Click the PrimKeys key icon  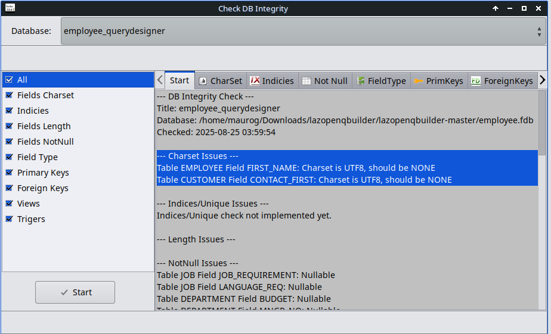pos(418,81)
